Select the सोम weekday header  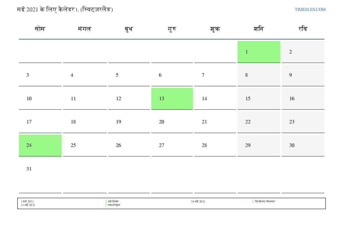coord(40,29)
